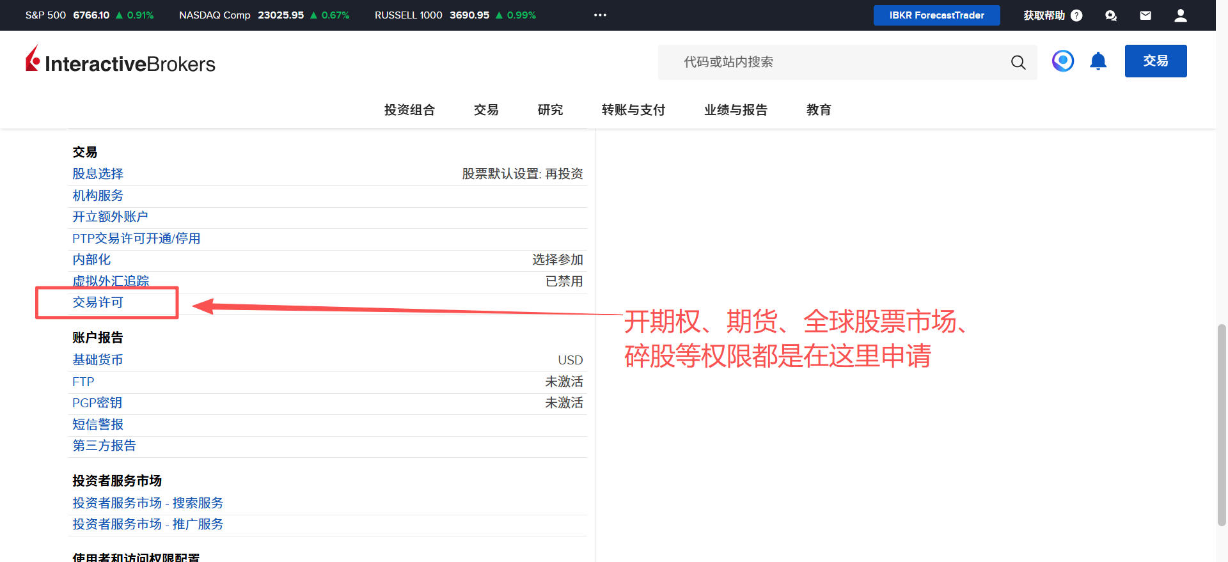Open the chat support icon
The height and width of the screenshot is (562, 1228).
(1111, 15)
